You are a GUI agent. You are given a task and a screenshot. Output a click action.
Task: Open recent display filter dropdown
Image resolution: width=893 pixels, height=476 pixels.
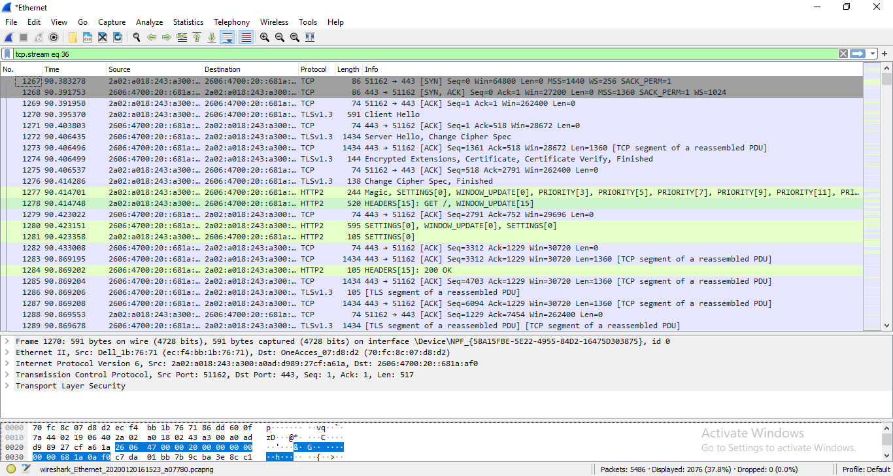[872, 54]
